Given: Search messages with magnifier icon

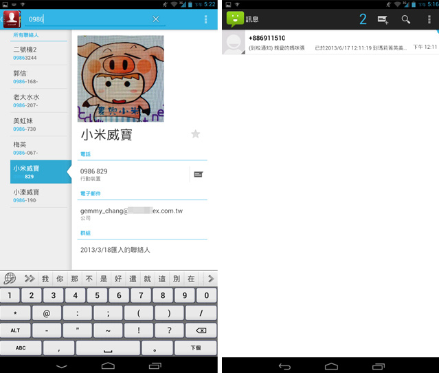Looking at the screenshot, I should click(x=406, y=19).
